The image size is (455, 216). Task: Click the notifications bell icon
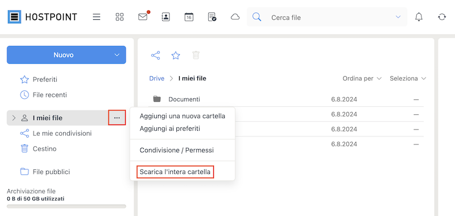click(x=419, y=17)
